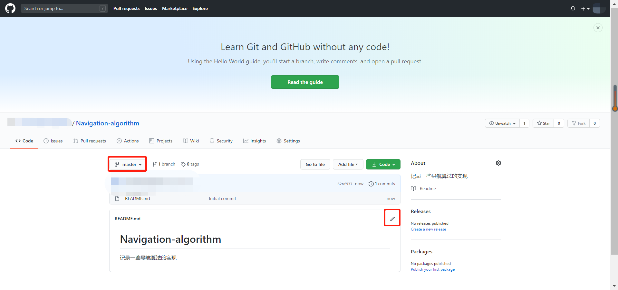This screenshot has height=290, width=618.
Task: Click Create a new release
Action: click(428, 229)
